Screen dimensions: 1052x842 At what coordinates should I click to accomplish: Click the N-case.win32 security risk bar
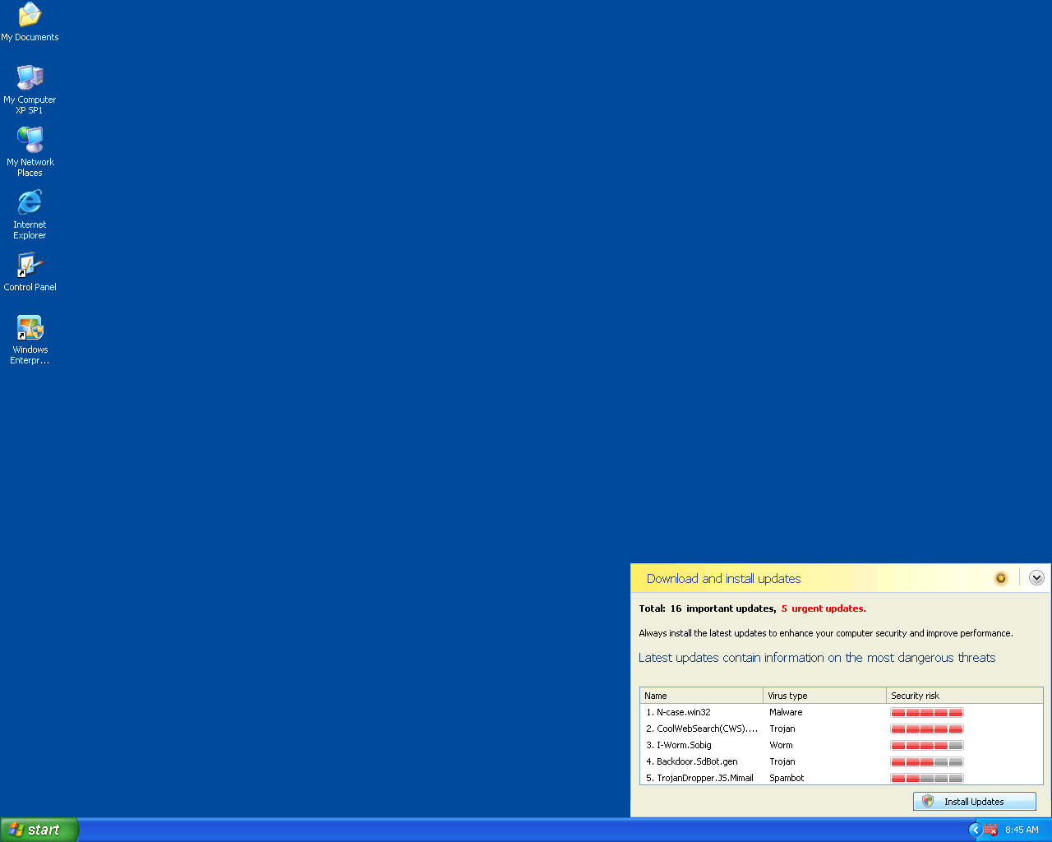pos(926,712)
